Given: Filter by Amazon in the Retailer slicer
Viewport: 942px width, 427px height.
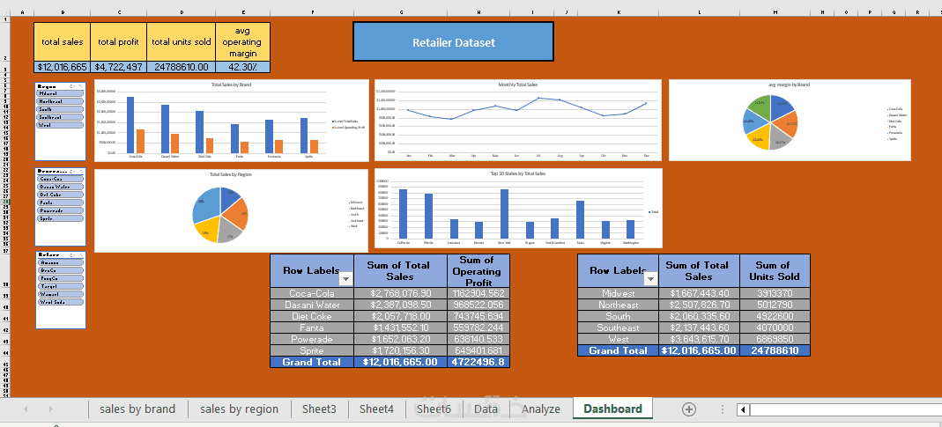Looking at the screenshot, I should tap(59, 262).
